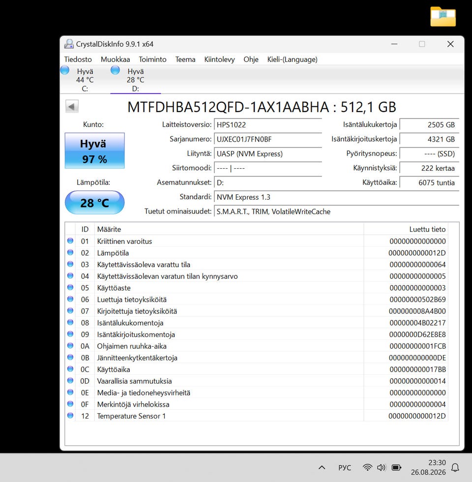Click the ID column header
This screenshot has width=472, height=482.
pyautogui.click(x=85, y=229)
